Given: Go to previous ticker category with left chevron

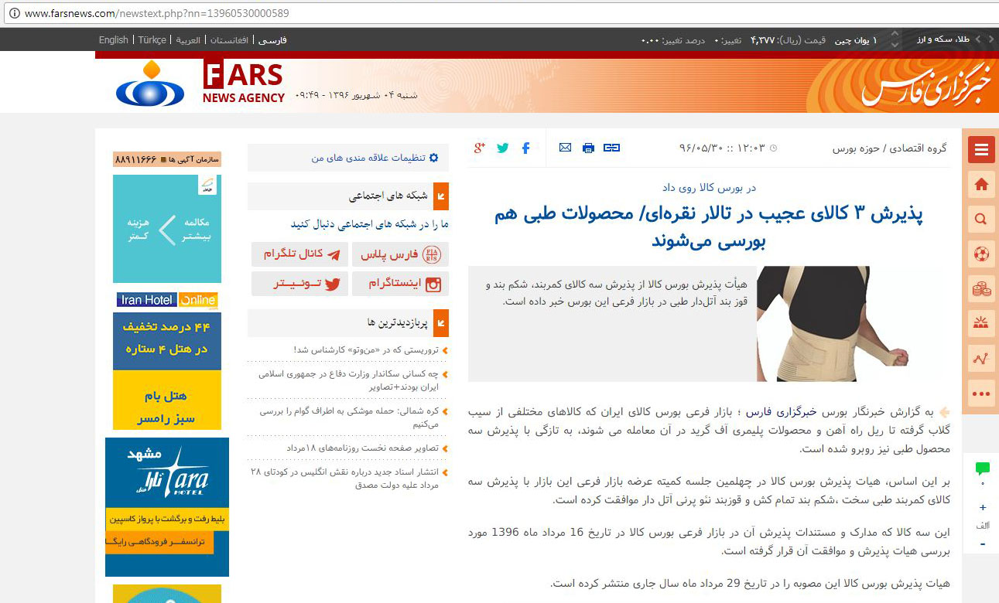Looking at the screenshot, I should (979, 39).
